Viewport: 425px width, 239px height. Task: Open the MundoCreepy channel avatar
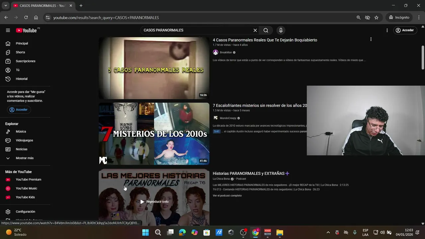[215, 118]
